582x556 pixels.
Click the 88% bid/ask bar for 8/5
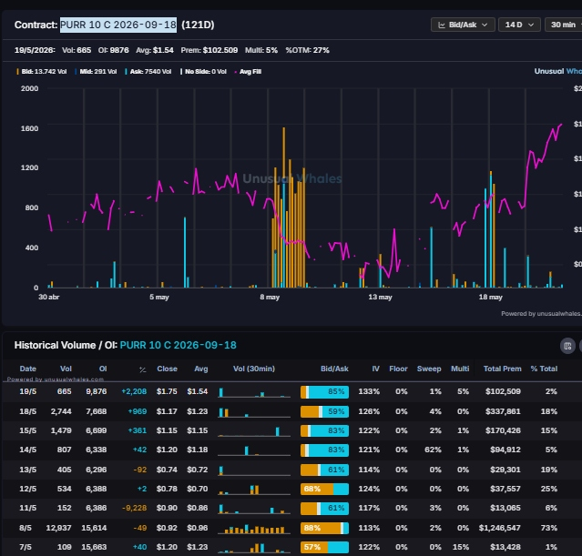[325, 528]
